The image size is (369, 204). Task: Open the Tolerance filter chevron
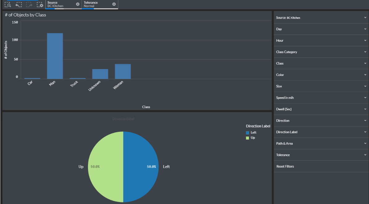[x=365, y=155]
